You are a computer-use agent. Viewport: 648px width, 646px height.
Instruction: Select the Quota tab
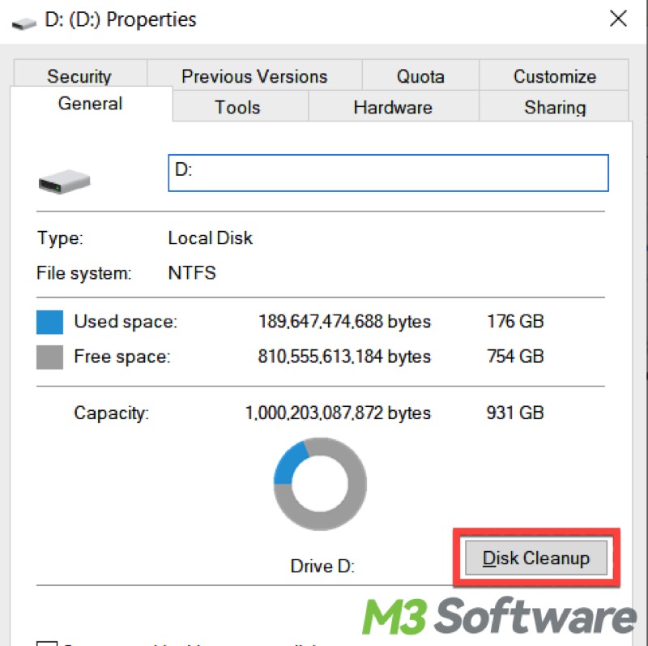click(420, 75)
